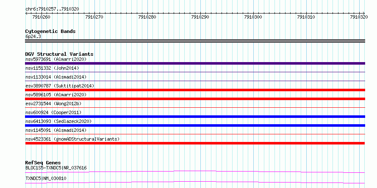Click the thick red nsv5896105 bar
377x188 pixels.
tap(195, 99)
